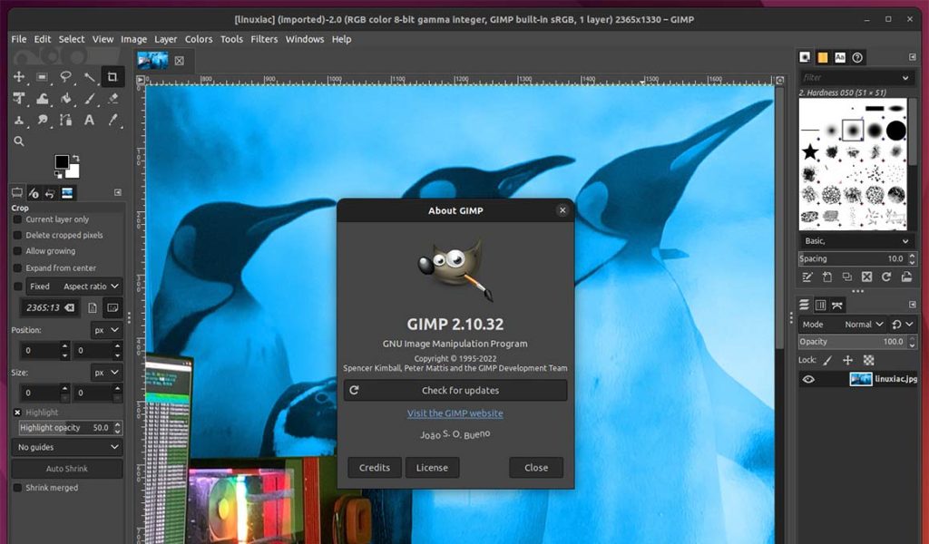Open brush as image
Image resolution: width=929 pixels, height=544 pixels.
point(906,277)
